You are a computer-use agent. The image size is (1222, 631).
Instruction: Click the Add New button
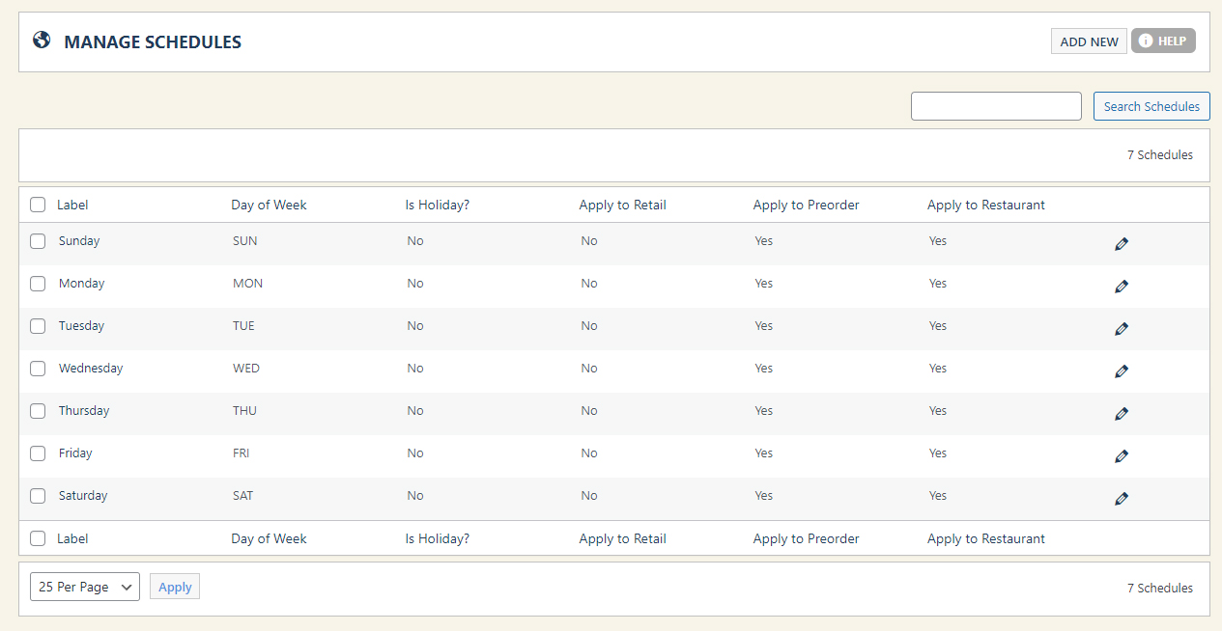pos(1089,41)
